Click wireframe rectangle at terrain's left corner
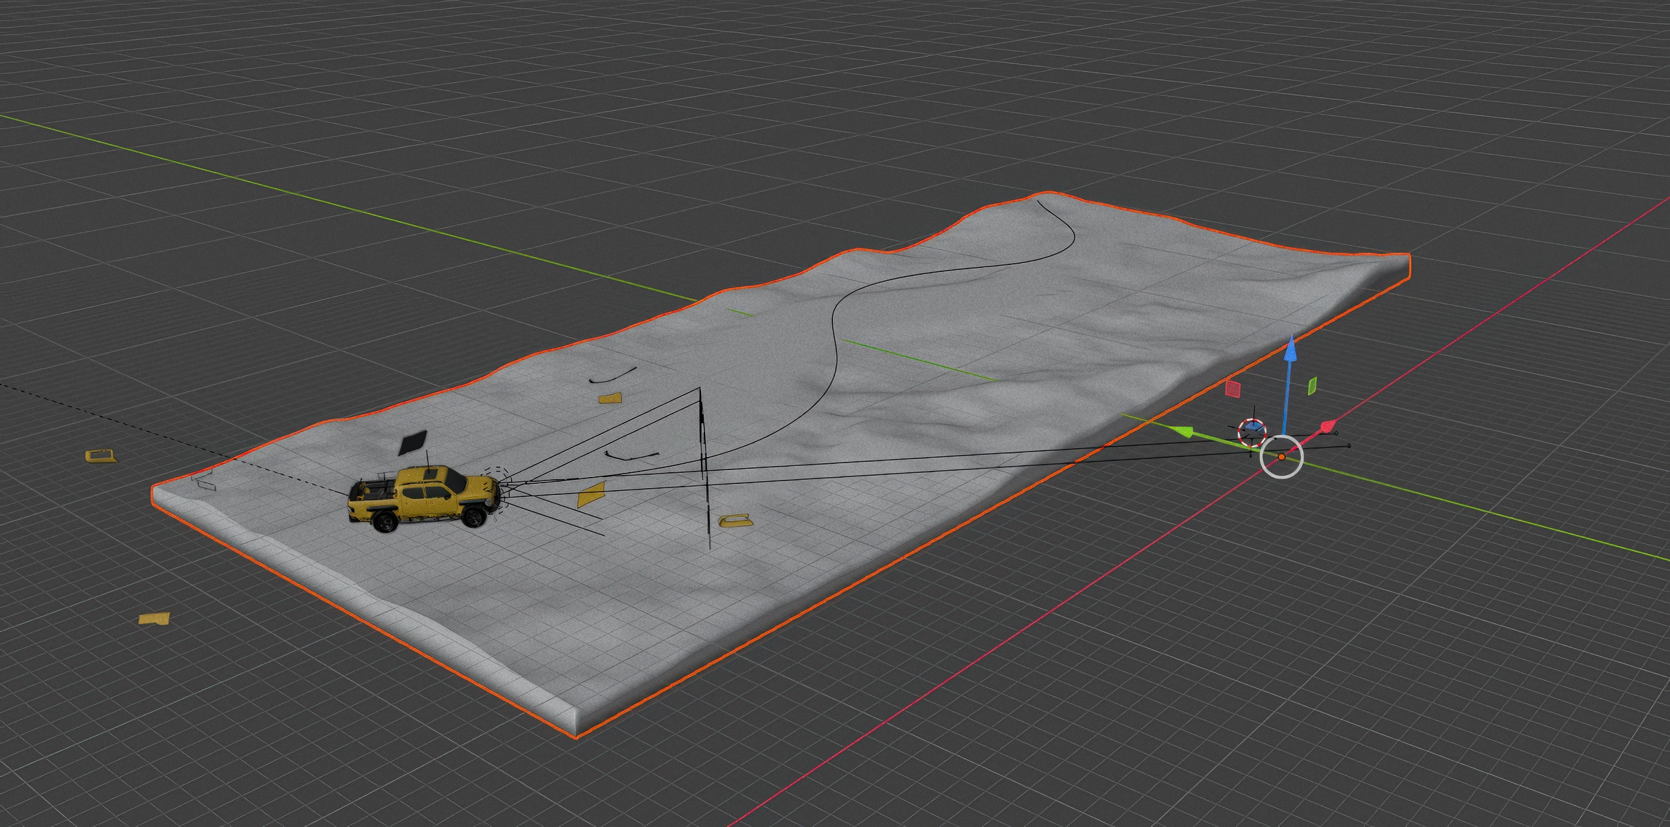The height and width of the screenshot is (827, 1670). 205,483
